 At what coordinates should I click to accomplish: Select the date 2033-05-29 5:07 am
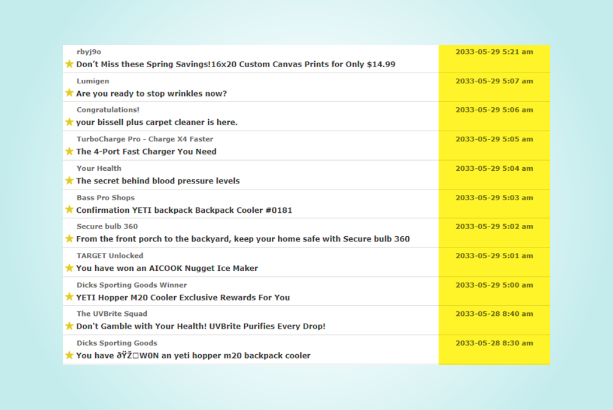click(494, 81)
